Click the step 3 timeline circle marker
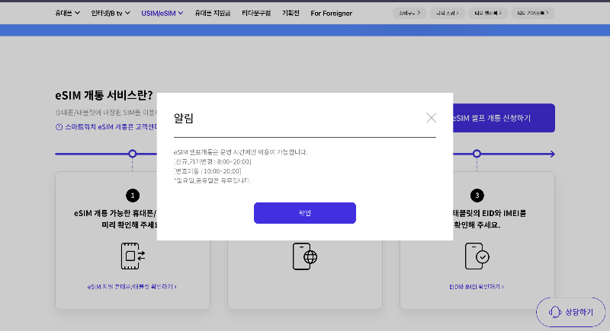This screenshot has height=331, width=610. coord(477,154)
